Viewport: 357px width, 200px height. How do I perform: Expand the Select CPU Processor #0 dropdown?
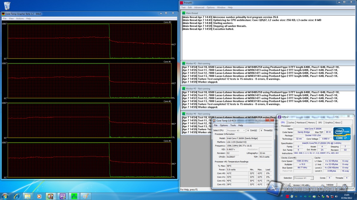click(x=236, y=130)
